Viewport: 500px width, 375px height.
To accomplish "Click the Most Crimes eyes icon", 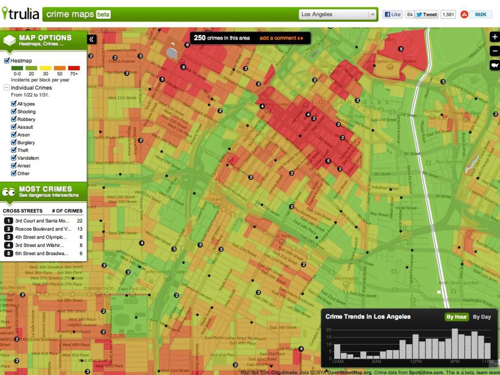I will (9, 192).
